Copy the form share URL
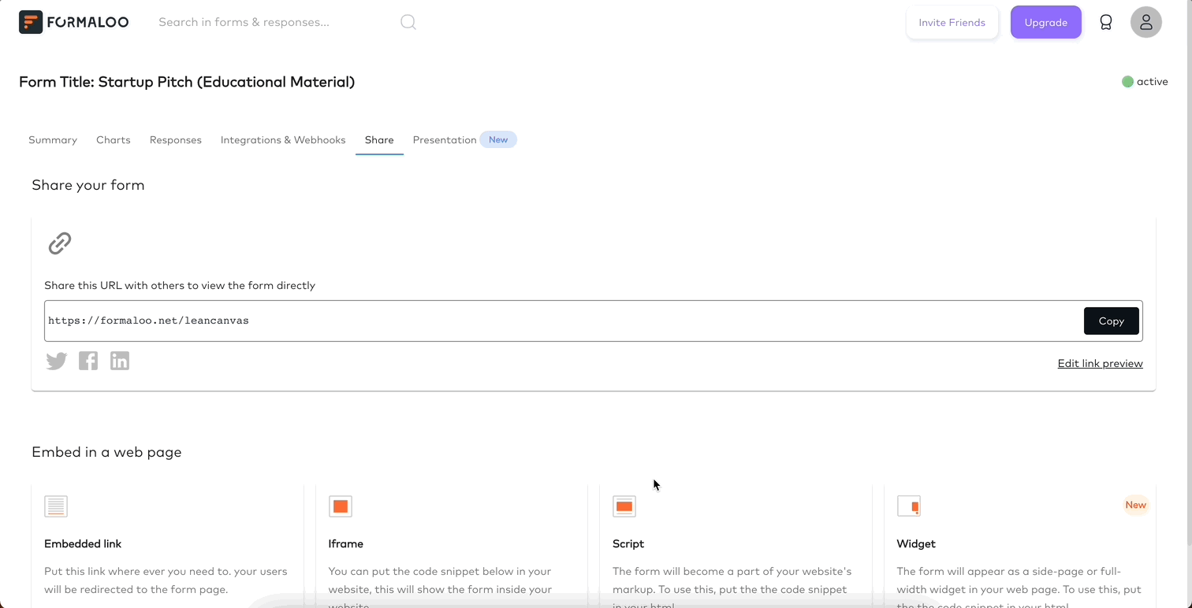Viewport: 1192px width, 608px height. [x=1111, y=321]
